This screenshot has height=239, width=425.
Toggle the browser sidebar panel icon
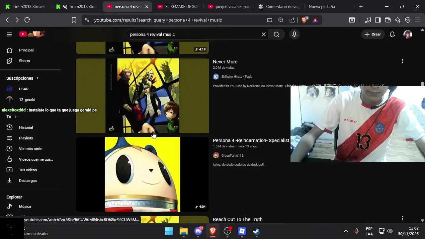pyautogui.click(x=378, y=20)
